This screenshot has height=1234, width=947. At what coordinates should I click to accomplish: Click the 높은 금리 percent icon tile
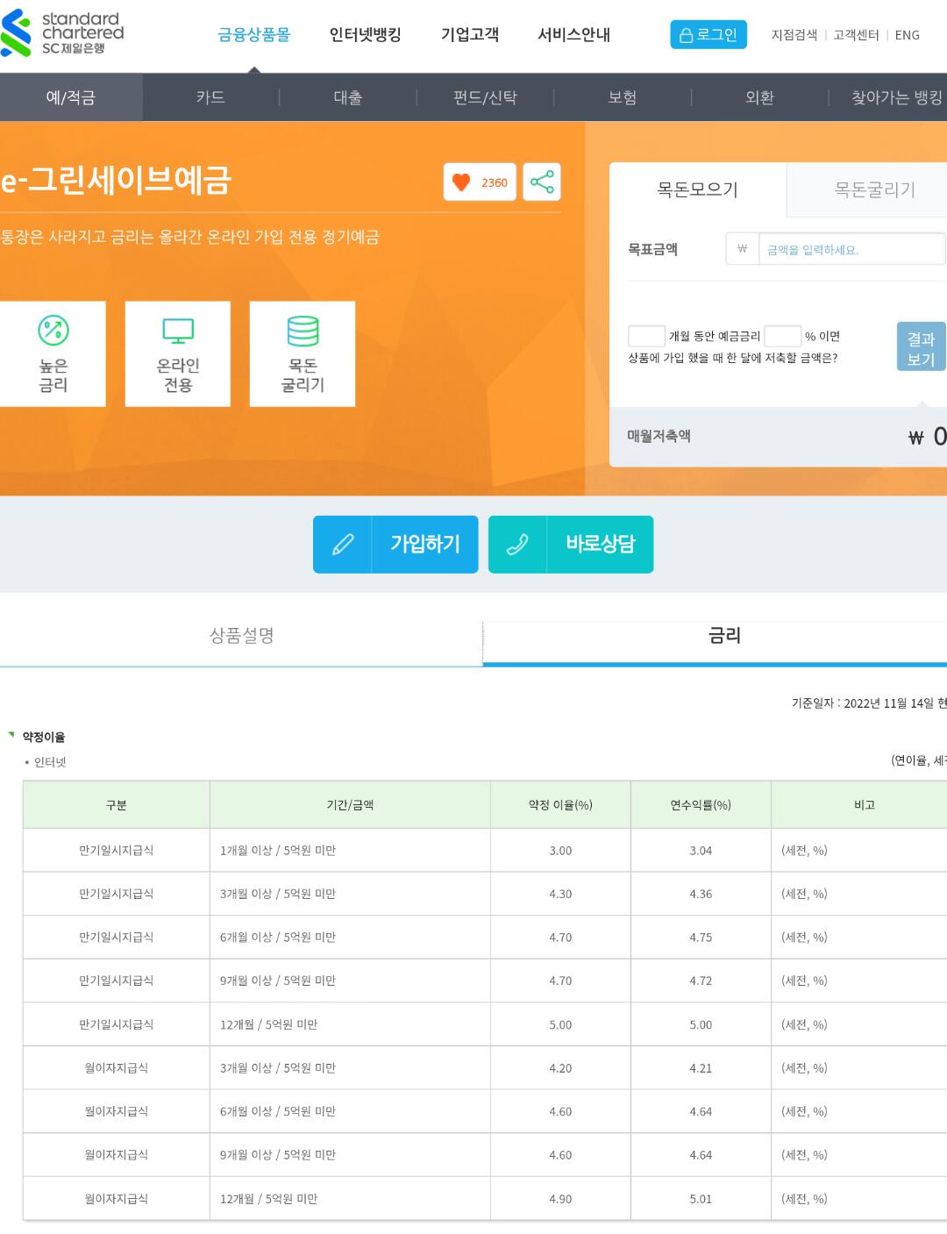tap(53, 353)
